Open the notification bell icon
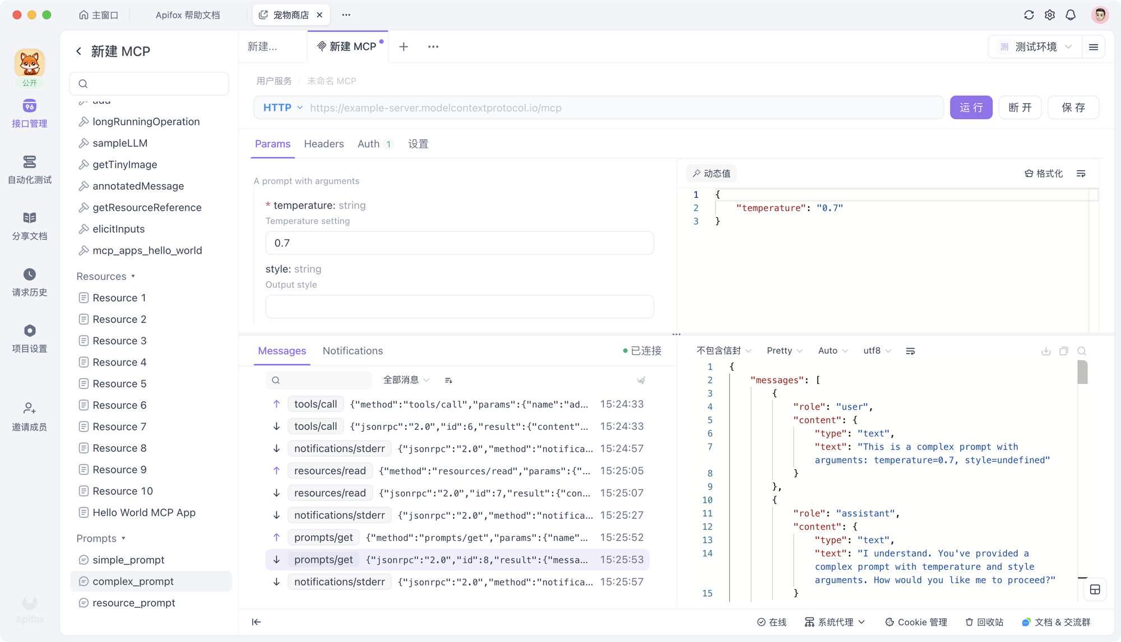Screen dimensions: 1121x642 click(x=1071, y=15)
